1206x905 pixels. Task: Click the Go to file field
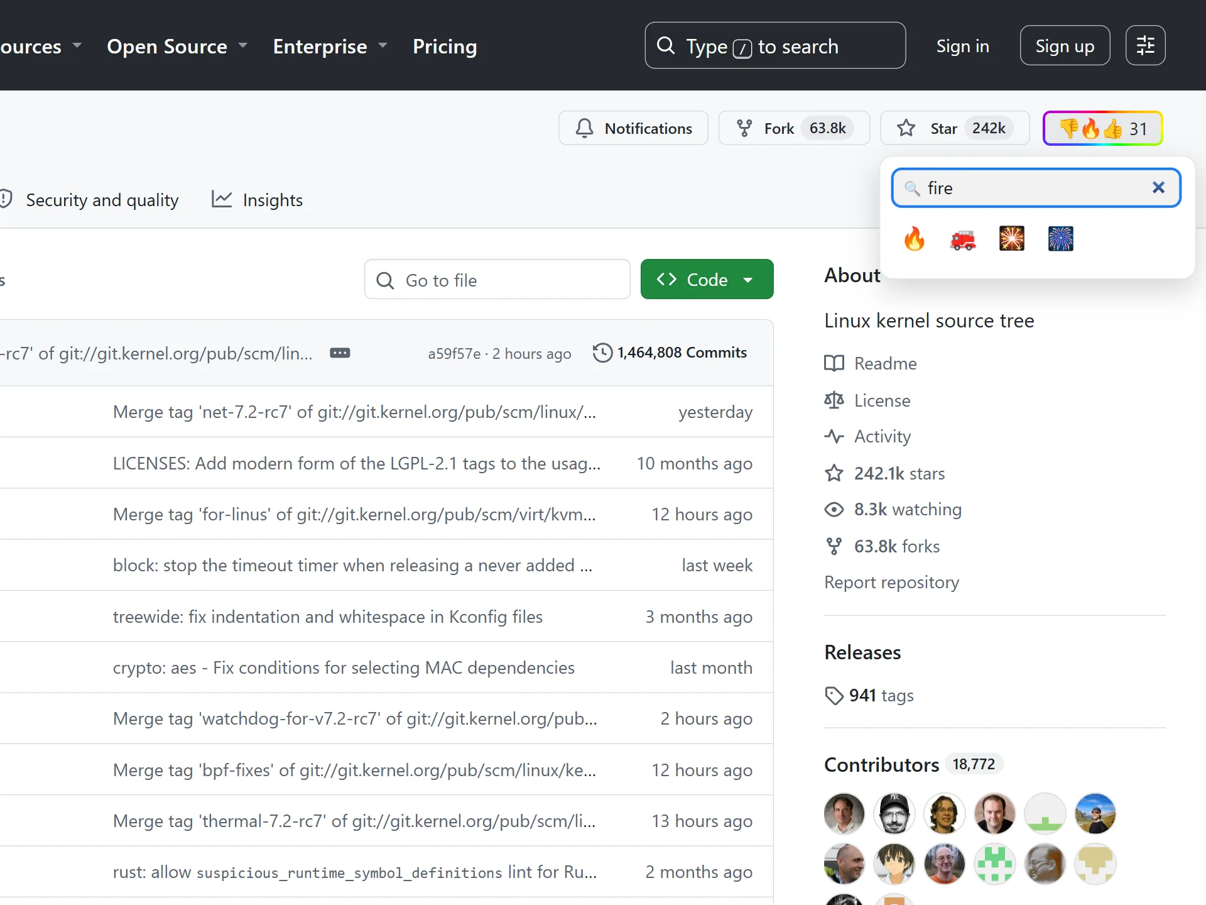point(497,280)
